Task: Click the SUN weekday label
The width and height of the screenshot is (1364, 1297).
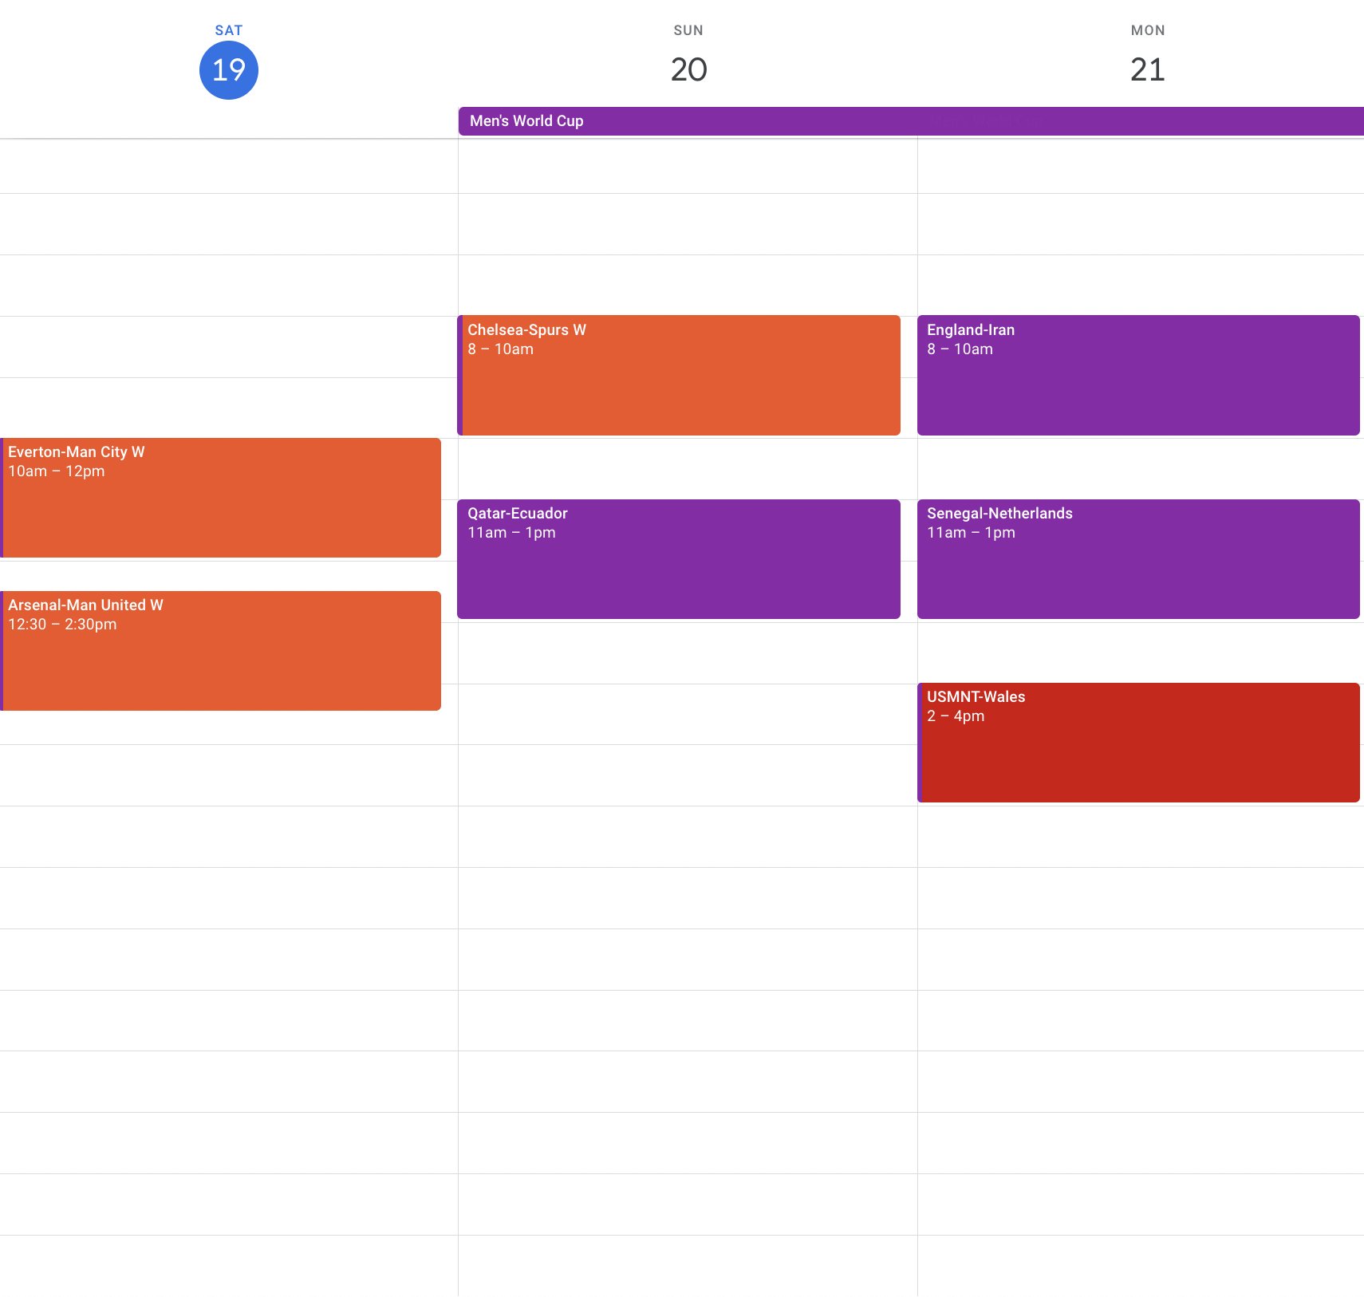Action: tap(688, 30)
